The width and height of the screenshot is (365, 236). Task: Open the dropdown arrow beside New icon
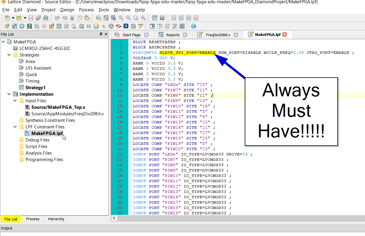coord(13,18)
